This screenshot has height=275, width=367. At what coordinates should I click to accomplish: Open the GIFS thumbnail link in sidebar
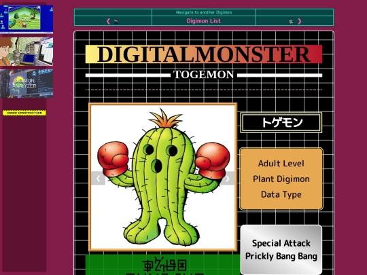tap(27, 52)
